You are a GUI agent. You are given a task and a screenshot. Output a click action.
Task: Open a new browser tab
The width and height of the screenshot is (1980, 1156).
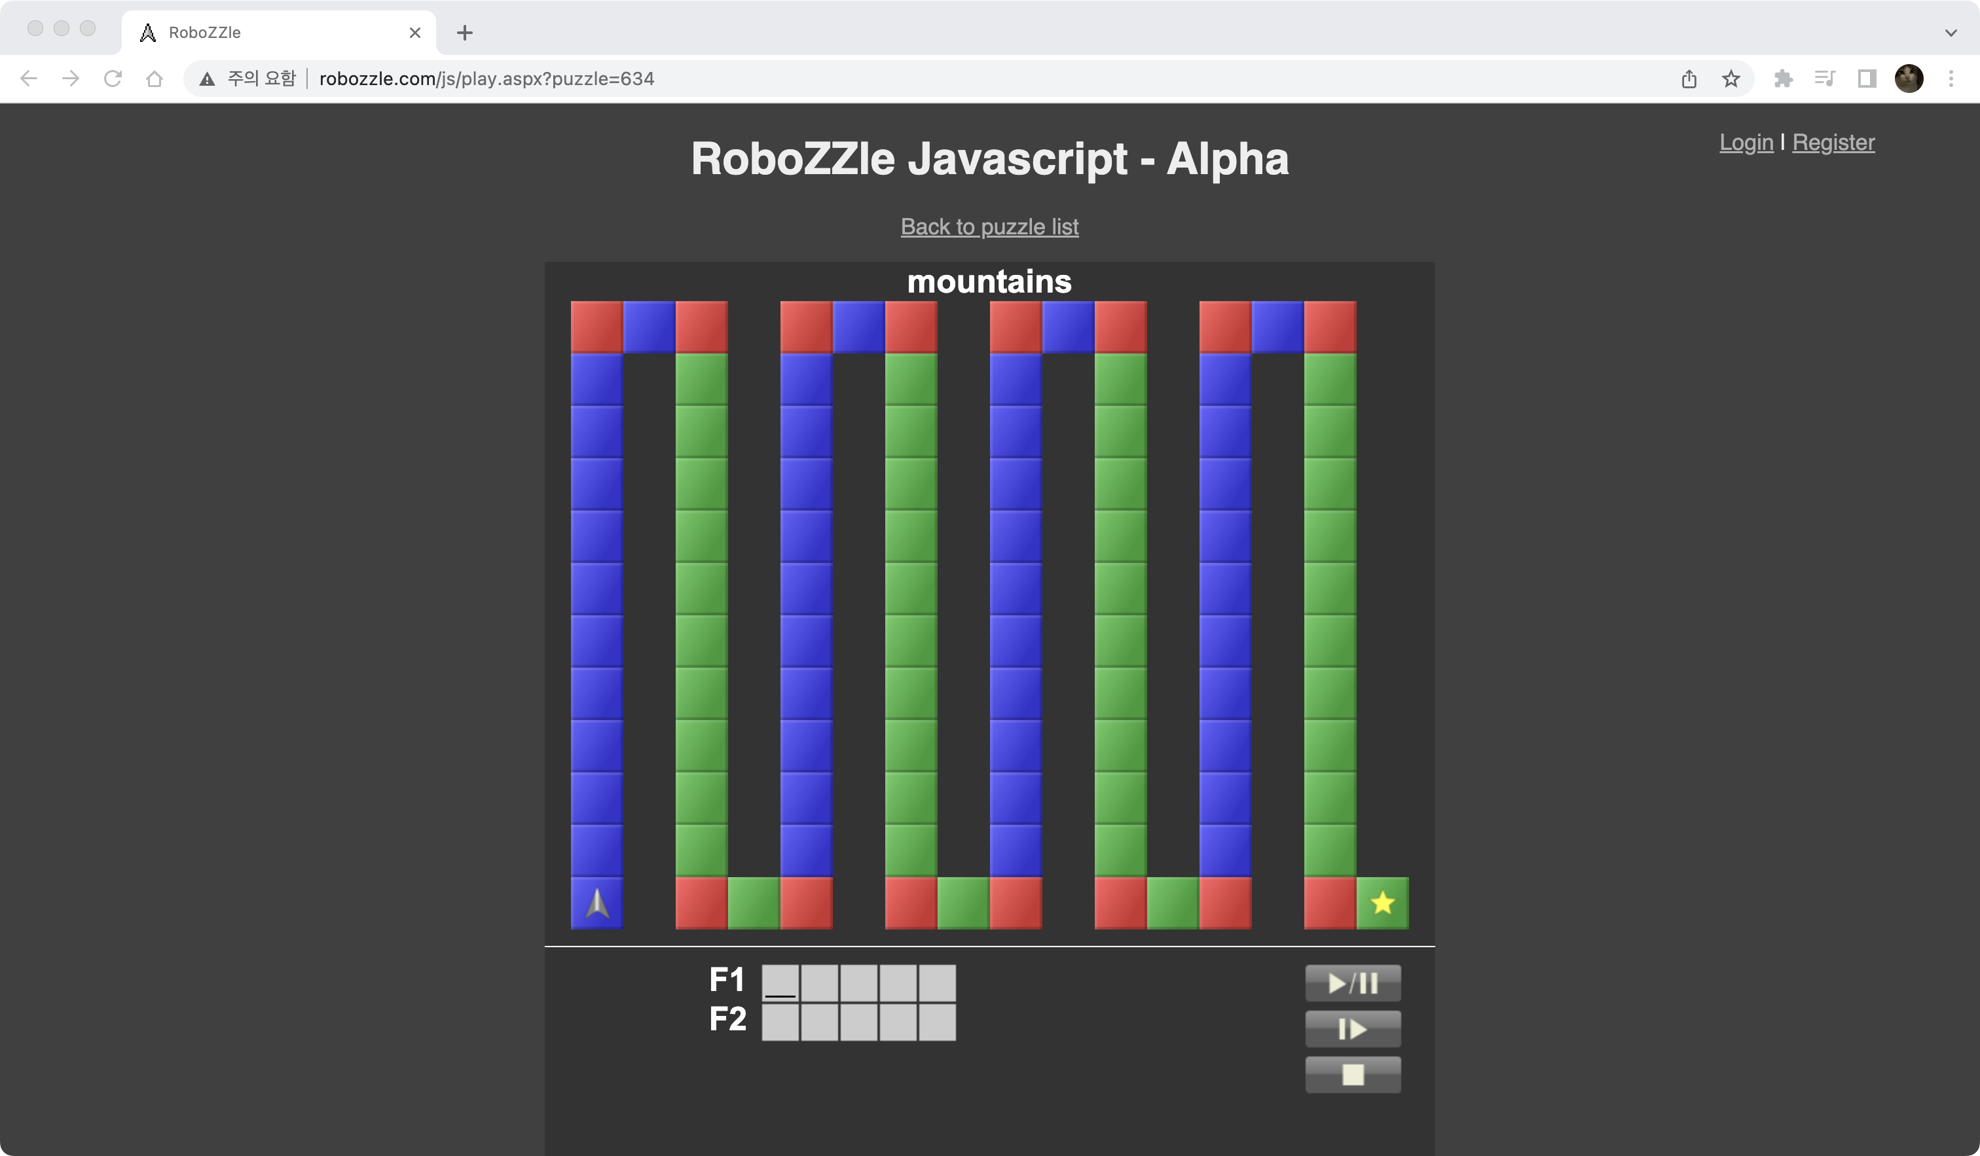[x=464, y=32]
